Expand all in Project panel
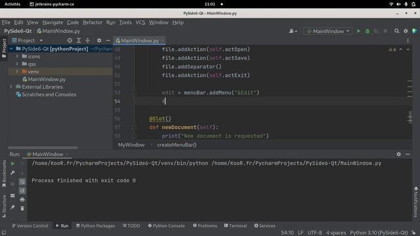Image resolution: width=420 pixels, height=236 pixels. point(79,41)
